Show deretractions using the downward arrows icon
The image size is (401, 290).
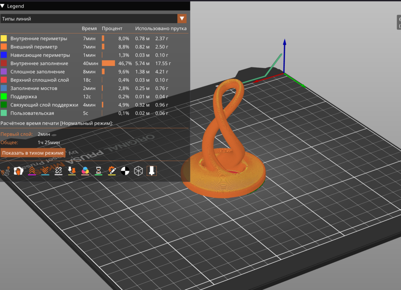pos(45,171)
